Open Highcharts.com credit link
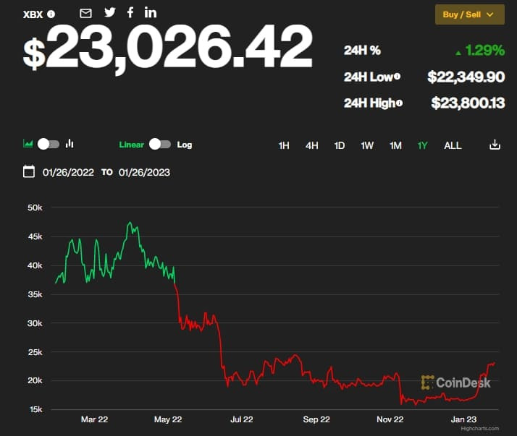This screenshot has height=436, width=517. tap(480, 429)
